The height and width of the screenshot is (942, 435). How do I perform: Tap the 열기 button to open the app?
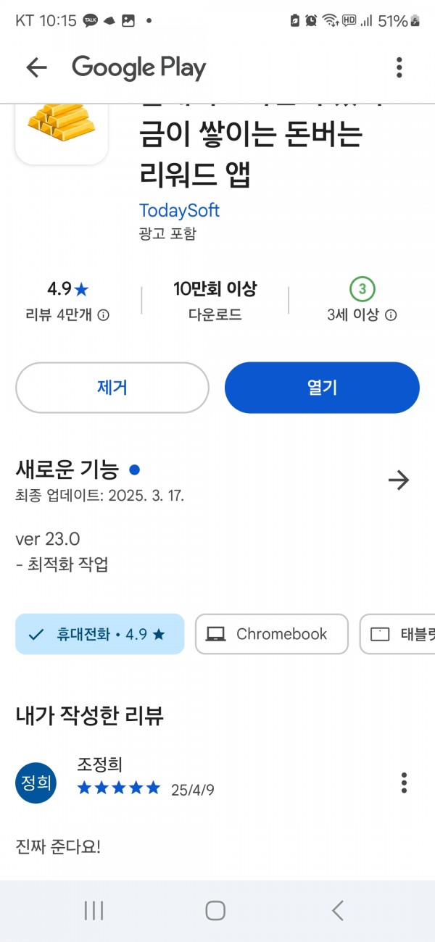point(322,388)
